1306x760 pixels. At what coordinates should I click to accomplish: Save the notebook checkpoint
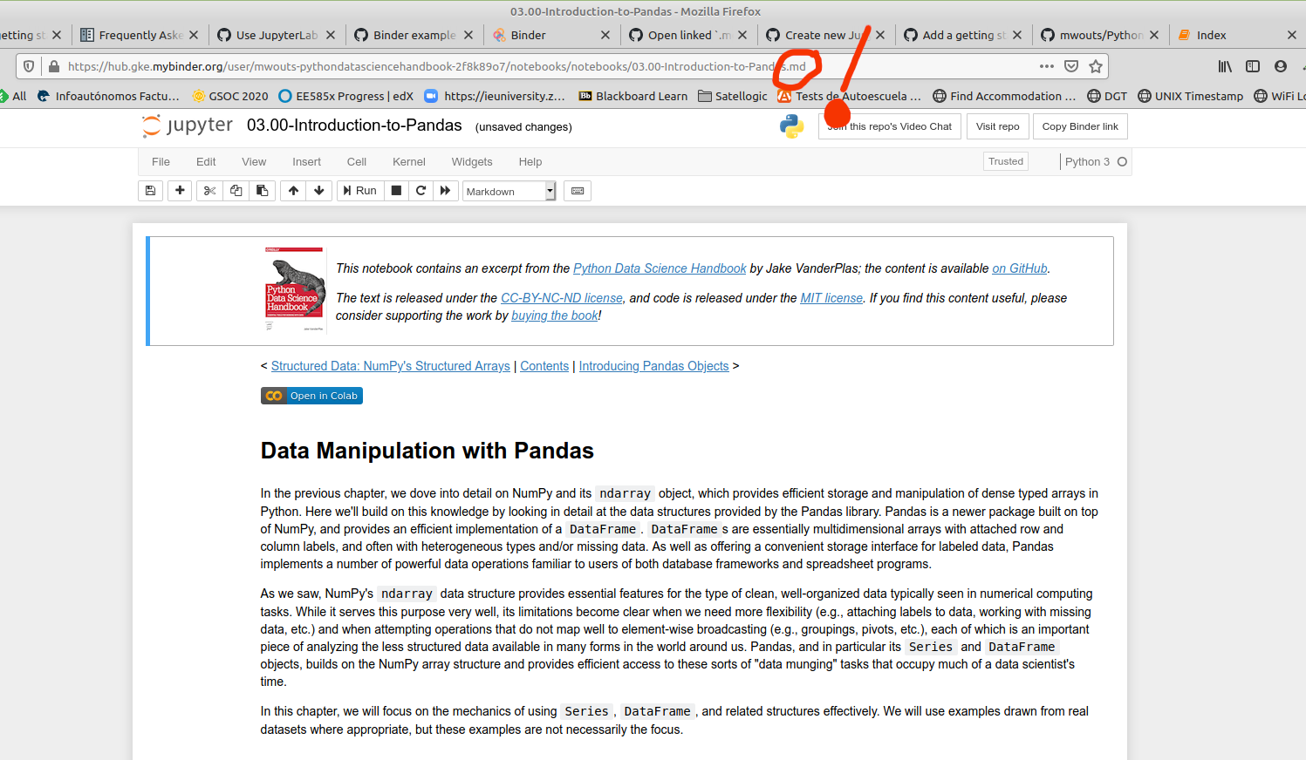click(150, 190)
